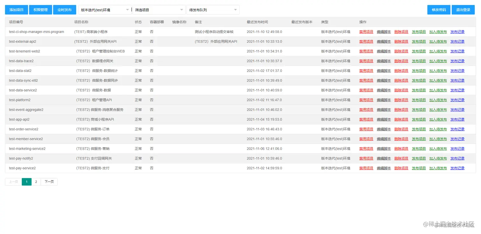
Task: Add test-marketing-service2 to 待发布 queue
Action: tap(438, 149)
